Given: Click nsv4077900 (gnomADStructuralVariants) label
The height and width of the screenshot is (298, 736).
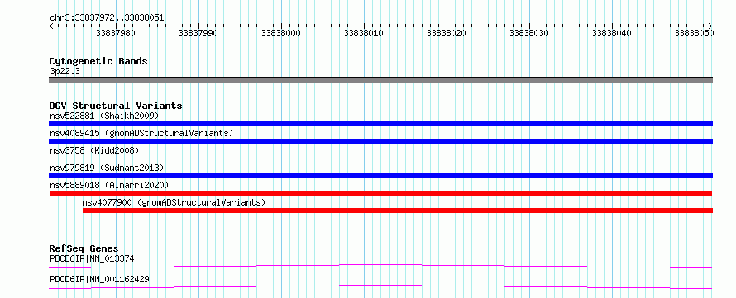Looking at the screenshot, I should 174,202.
